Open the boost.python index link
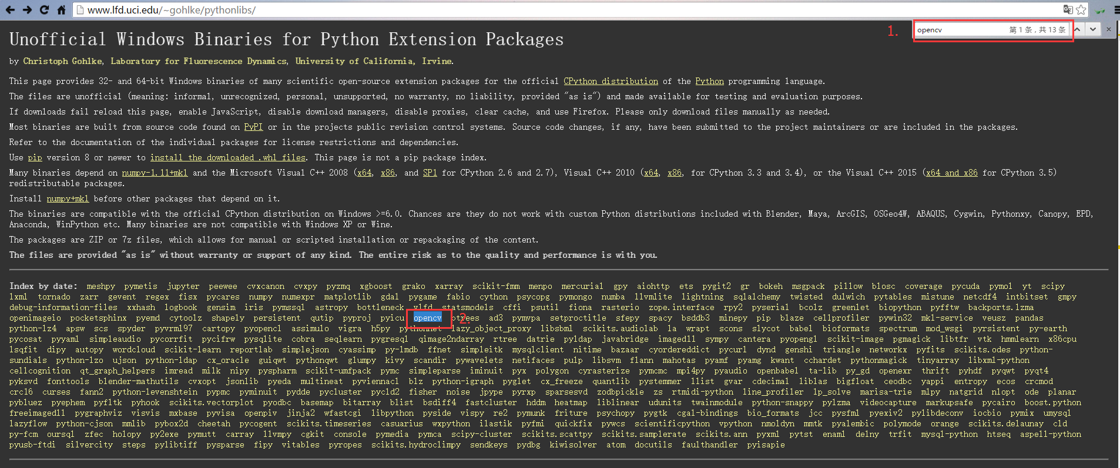 pos(1053,402)
